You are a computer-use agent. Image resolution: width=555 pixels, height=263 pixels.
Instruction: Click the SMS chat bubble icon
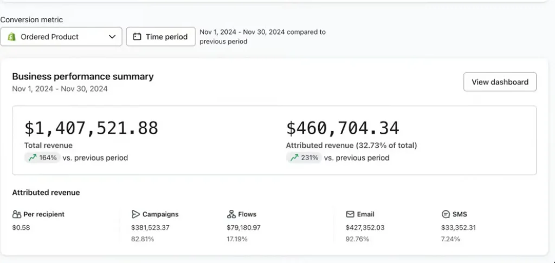click(446, 214)
